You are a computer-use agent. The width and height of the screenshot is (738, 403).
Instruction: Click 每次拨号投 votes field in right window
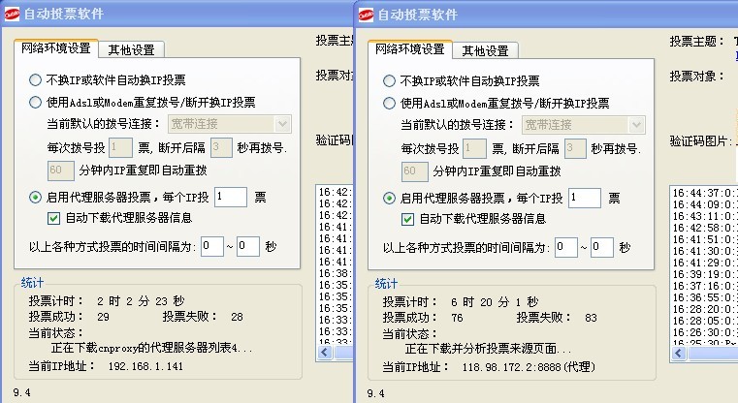pos(474,148)
